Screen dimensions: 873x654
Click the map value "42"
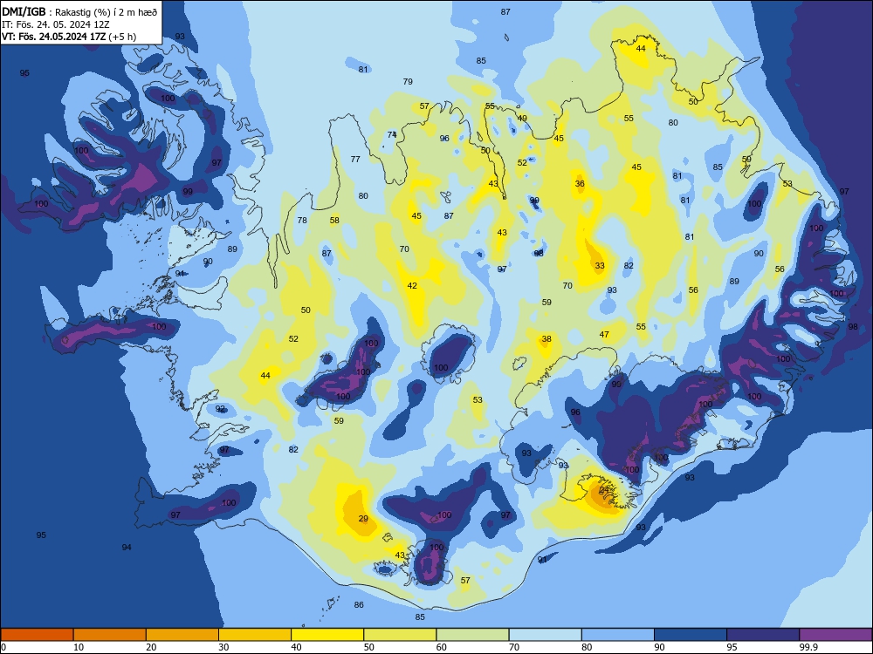pos(412,286)
